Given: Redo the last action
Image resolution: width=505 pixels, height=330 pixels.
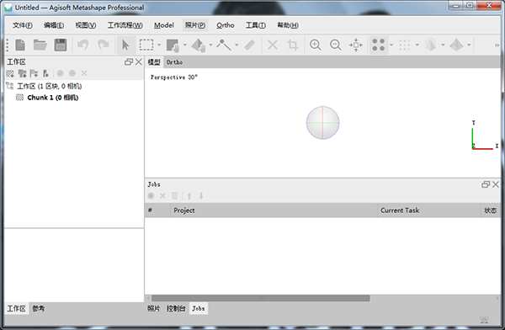Looking at the screenshot, I should click(x=104, y=45).
